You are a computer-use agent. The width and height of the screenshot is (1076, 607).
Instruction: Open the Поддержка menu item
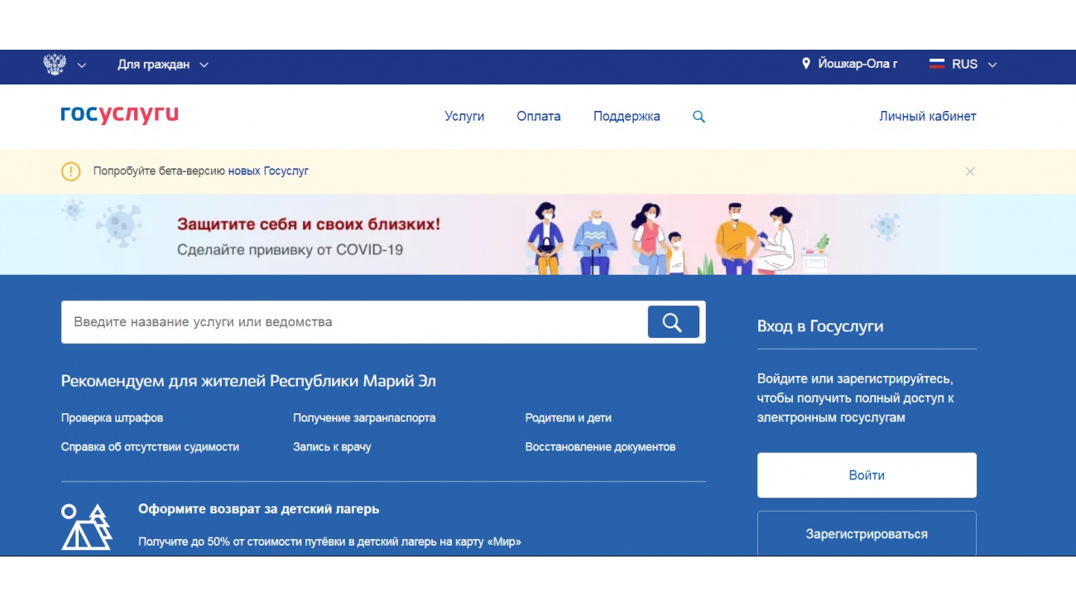[x=627, y=117]
